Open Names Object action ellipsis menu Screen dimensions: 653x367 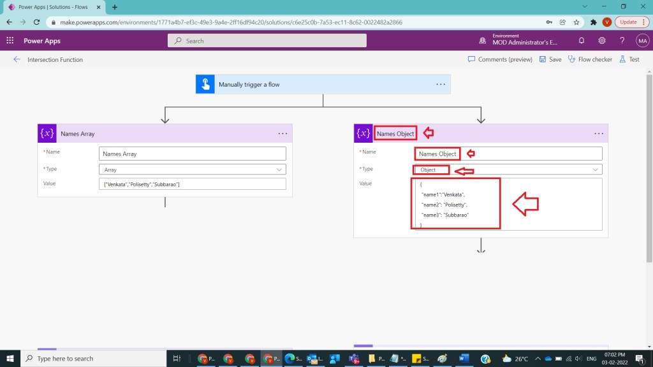[598, 134]
